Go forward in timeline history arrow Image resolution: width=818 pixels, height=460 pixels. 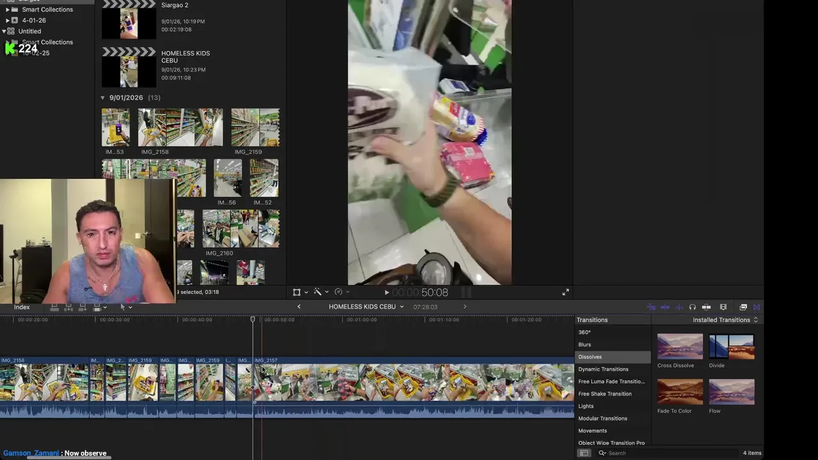(465, 307)
